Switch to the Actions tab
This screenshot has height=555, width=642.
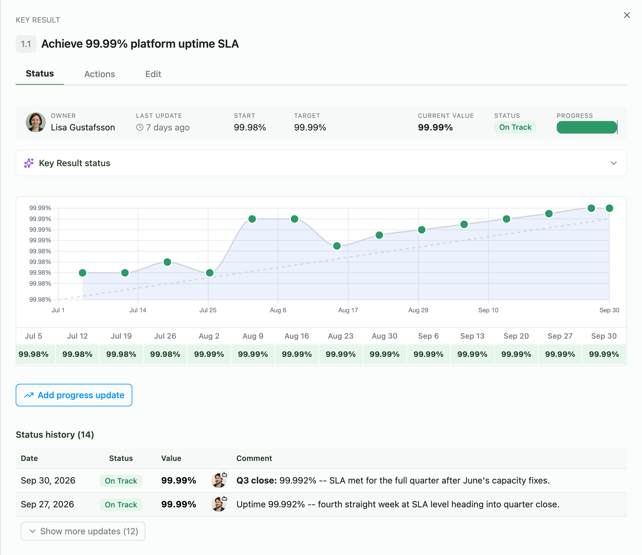[99, 74]
